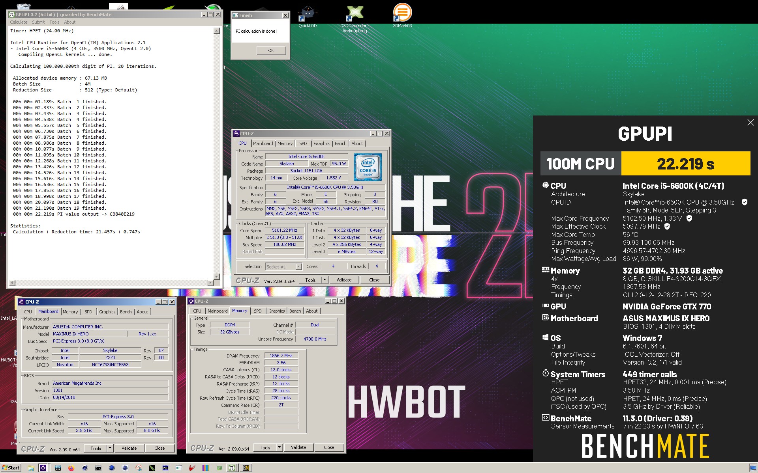
Task: Click the Core Voltage 1.552 V value
Action: click(x=333, y=178)
